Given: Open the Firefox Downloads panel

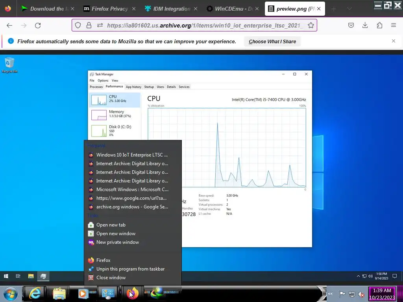Looking at the screenshot, I should point(365,25).
